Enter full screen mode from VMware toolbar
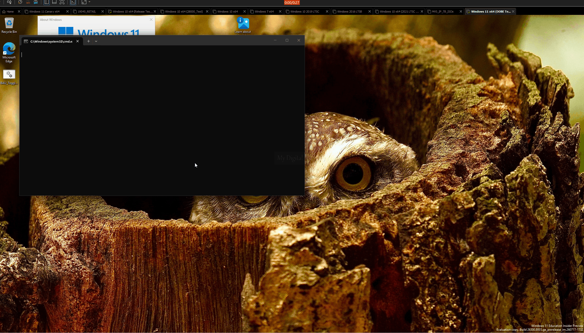The height and width of the screenshot is (333, 584). [x=62, y=2]
